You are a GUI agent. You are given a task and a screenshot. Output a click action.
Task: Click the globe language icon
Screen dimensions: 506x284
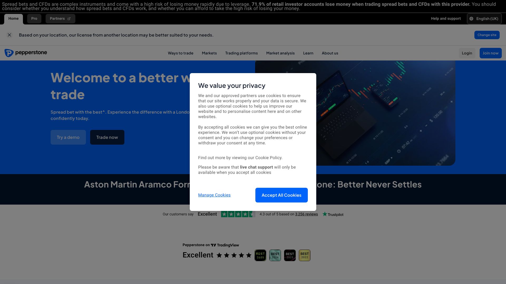pyautogui.click(x=471, y=19)
